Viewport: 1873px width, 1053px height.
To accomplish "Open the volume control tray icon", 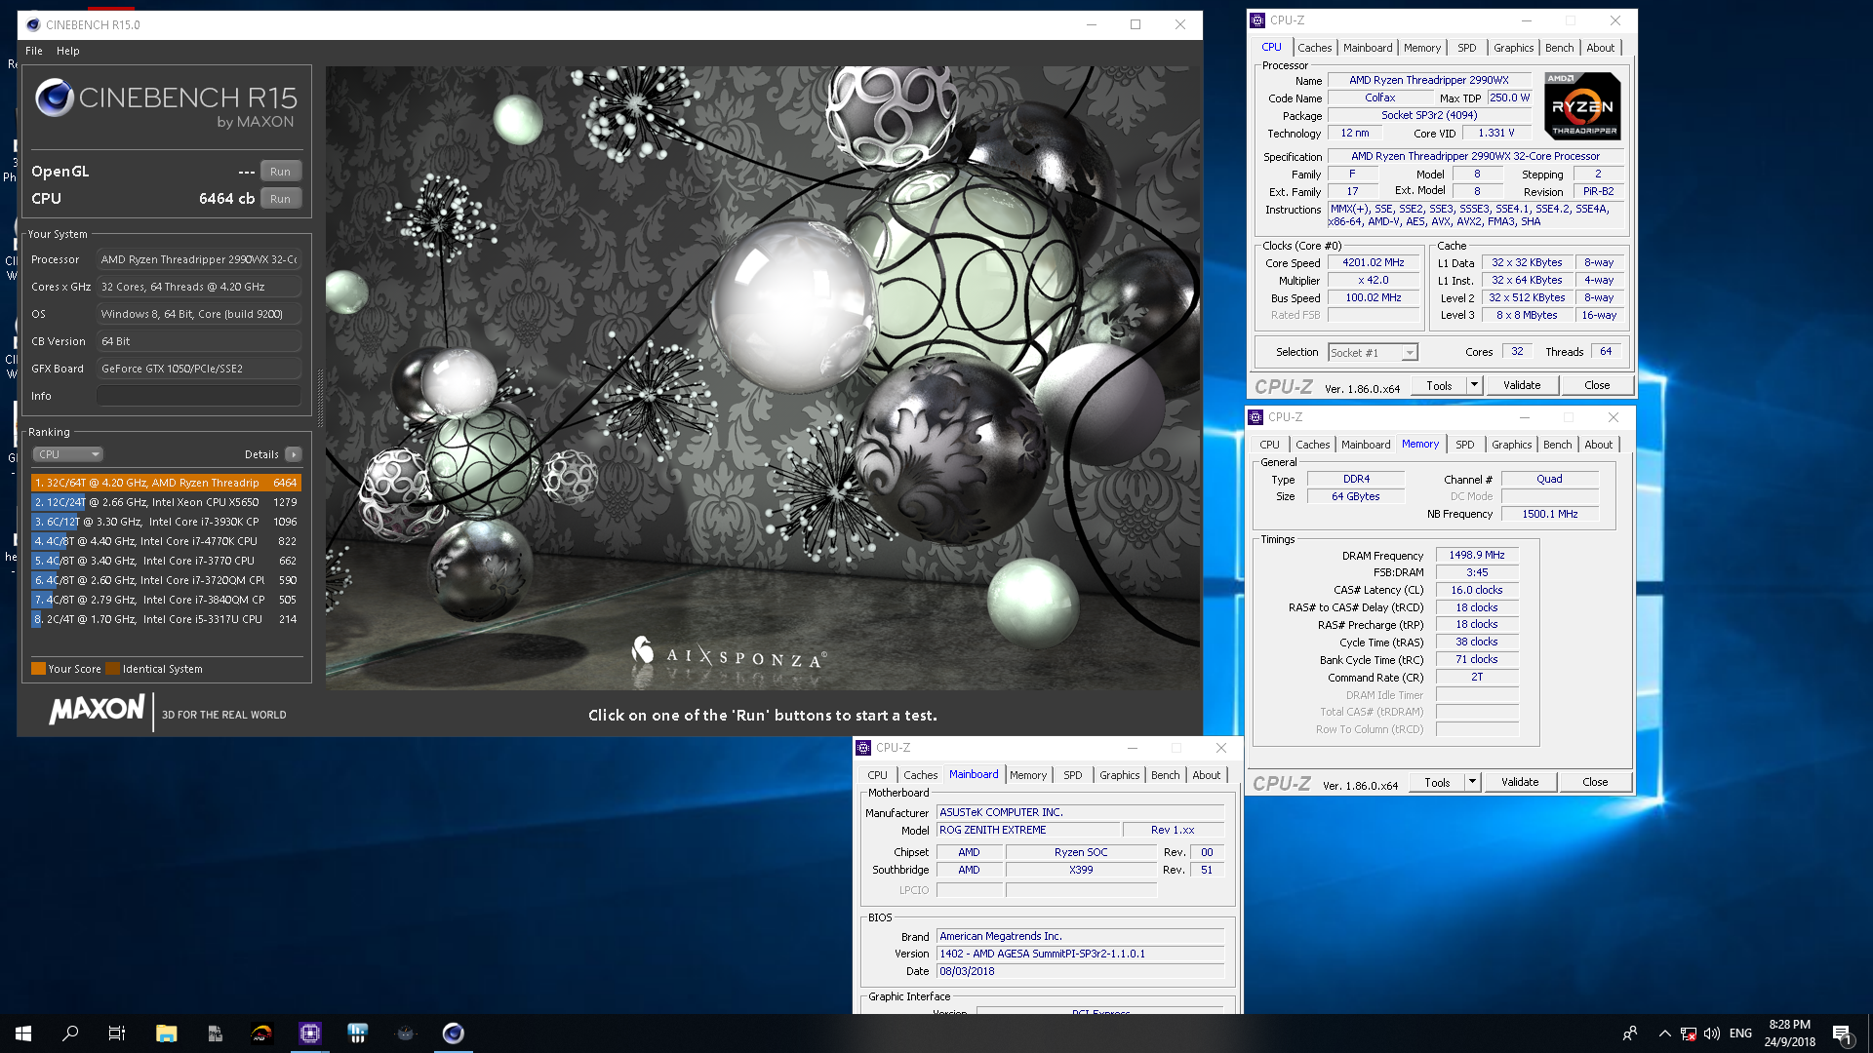I will [1712, 1033].
